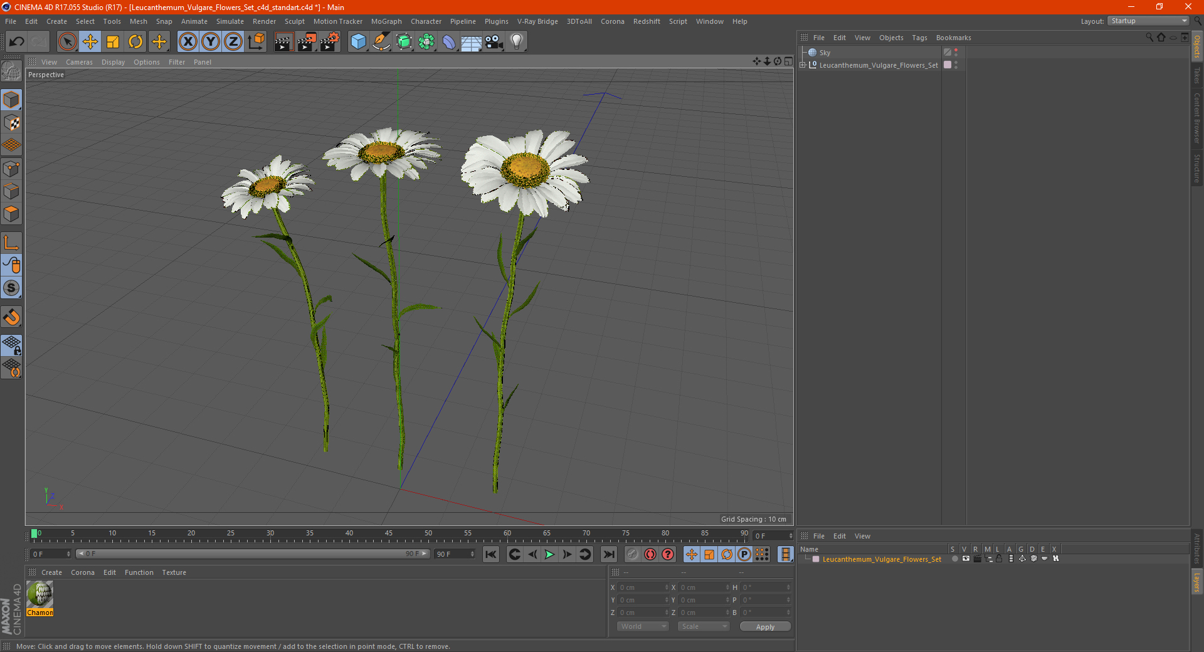Viewport: 1204px width, 652px height.
Task: Add a light object with bulb icon
Action: point(516,42)
